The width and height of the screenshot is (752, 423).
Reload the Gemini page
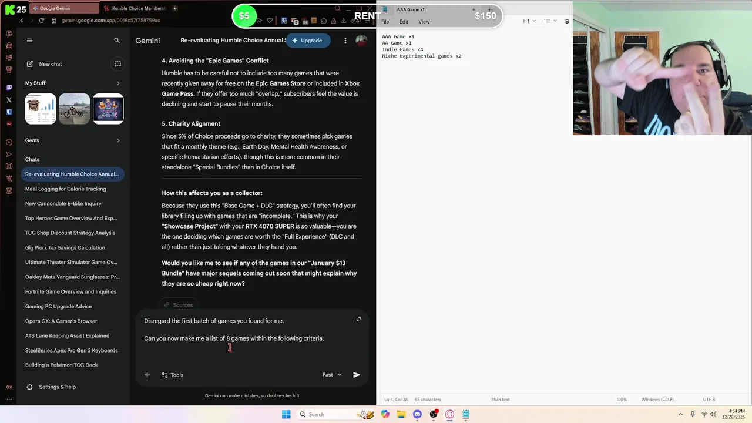pyautogui.click(x=41, y=20)
